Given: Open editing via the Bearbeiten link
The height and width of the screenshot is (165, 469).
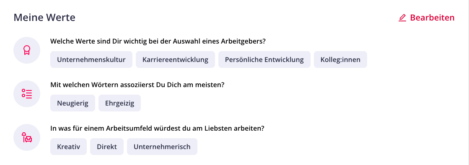Looking at the screenshot, I should coord(427,18).
